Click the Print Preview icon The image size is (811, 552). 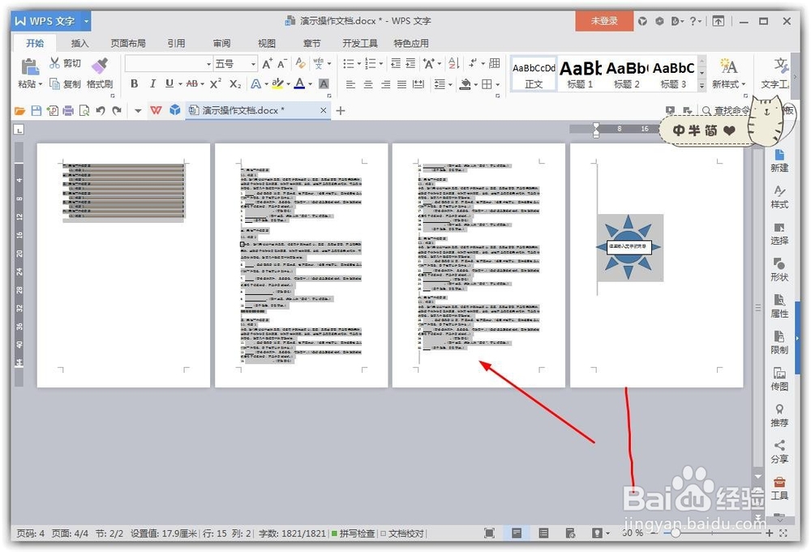[84, 110]
